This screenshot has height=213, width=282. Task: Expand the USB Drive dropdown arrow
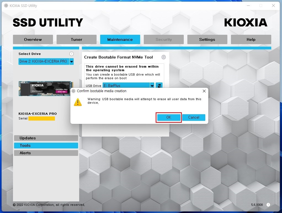152,86
